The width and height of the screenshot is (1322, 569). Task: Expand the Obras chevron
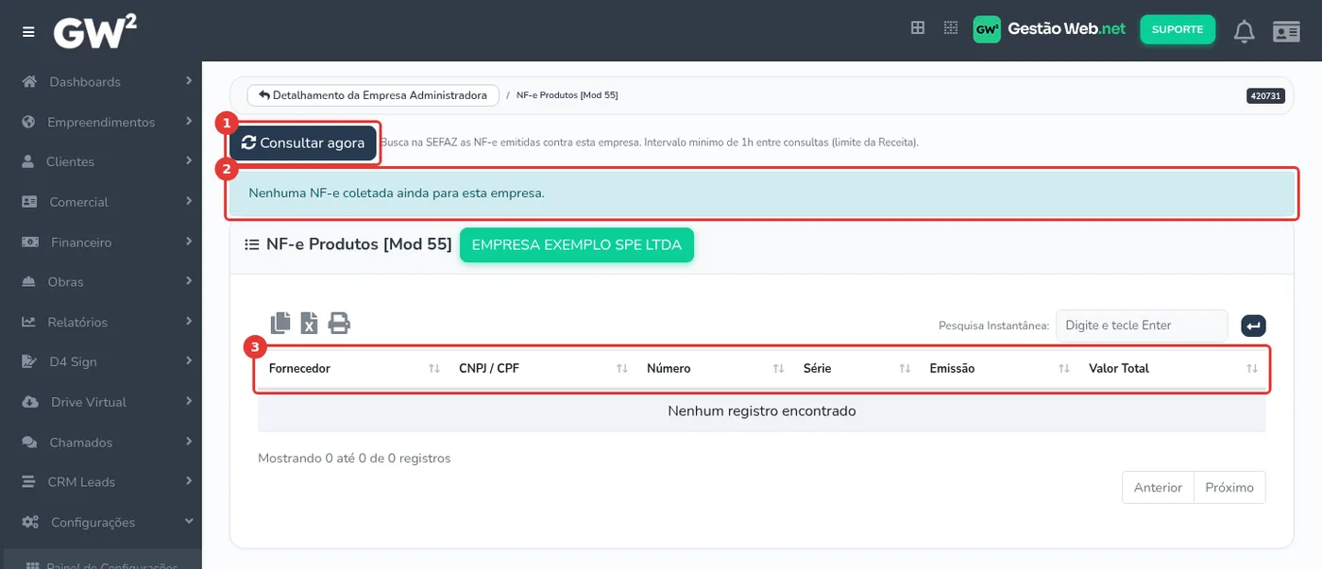tap(189, 281)
